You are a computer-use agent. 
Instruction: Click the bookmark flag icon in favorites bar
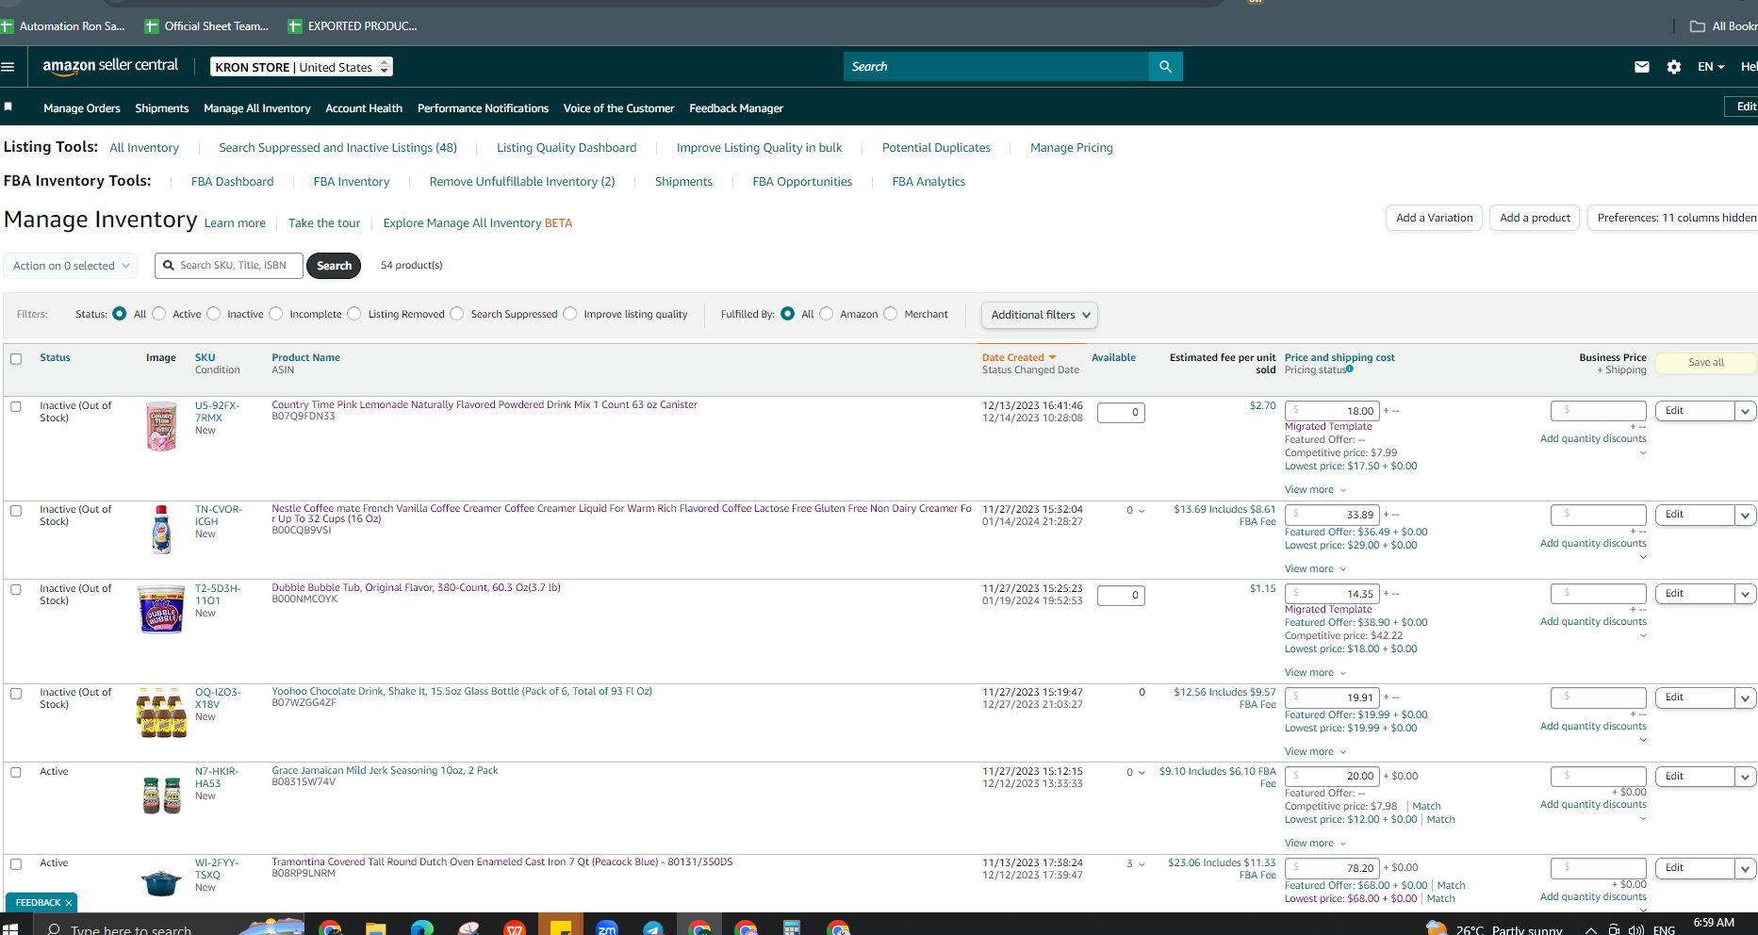pos(8,107)
